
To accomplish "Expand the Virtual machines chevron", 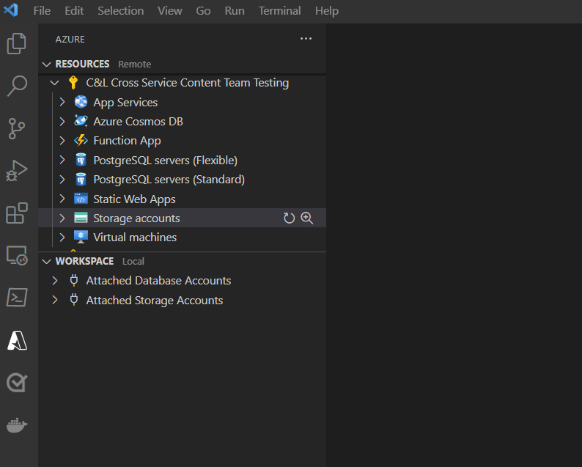I will tap(62, 238).
